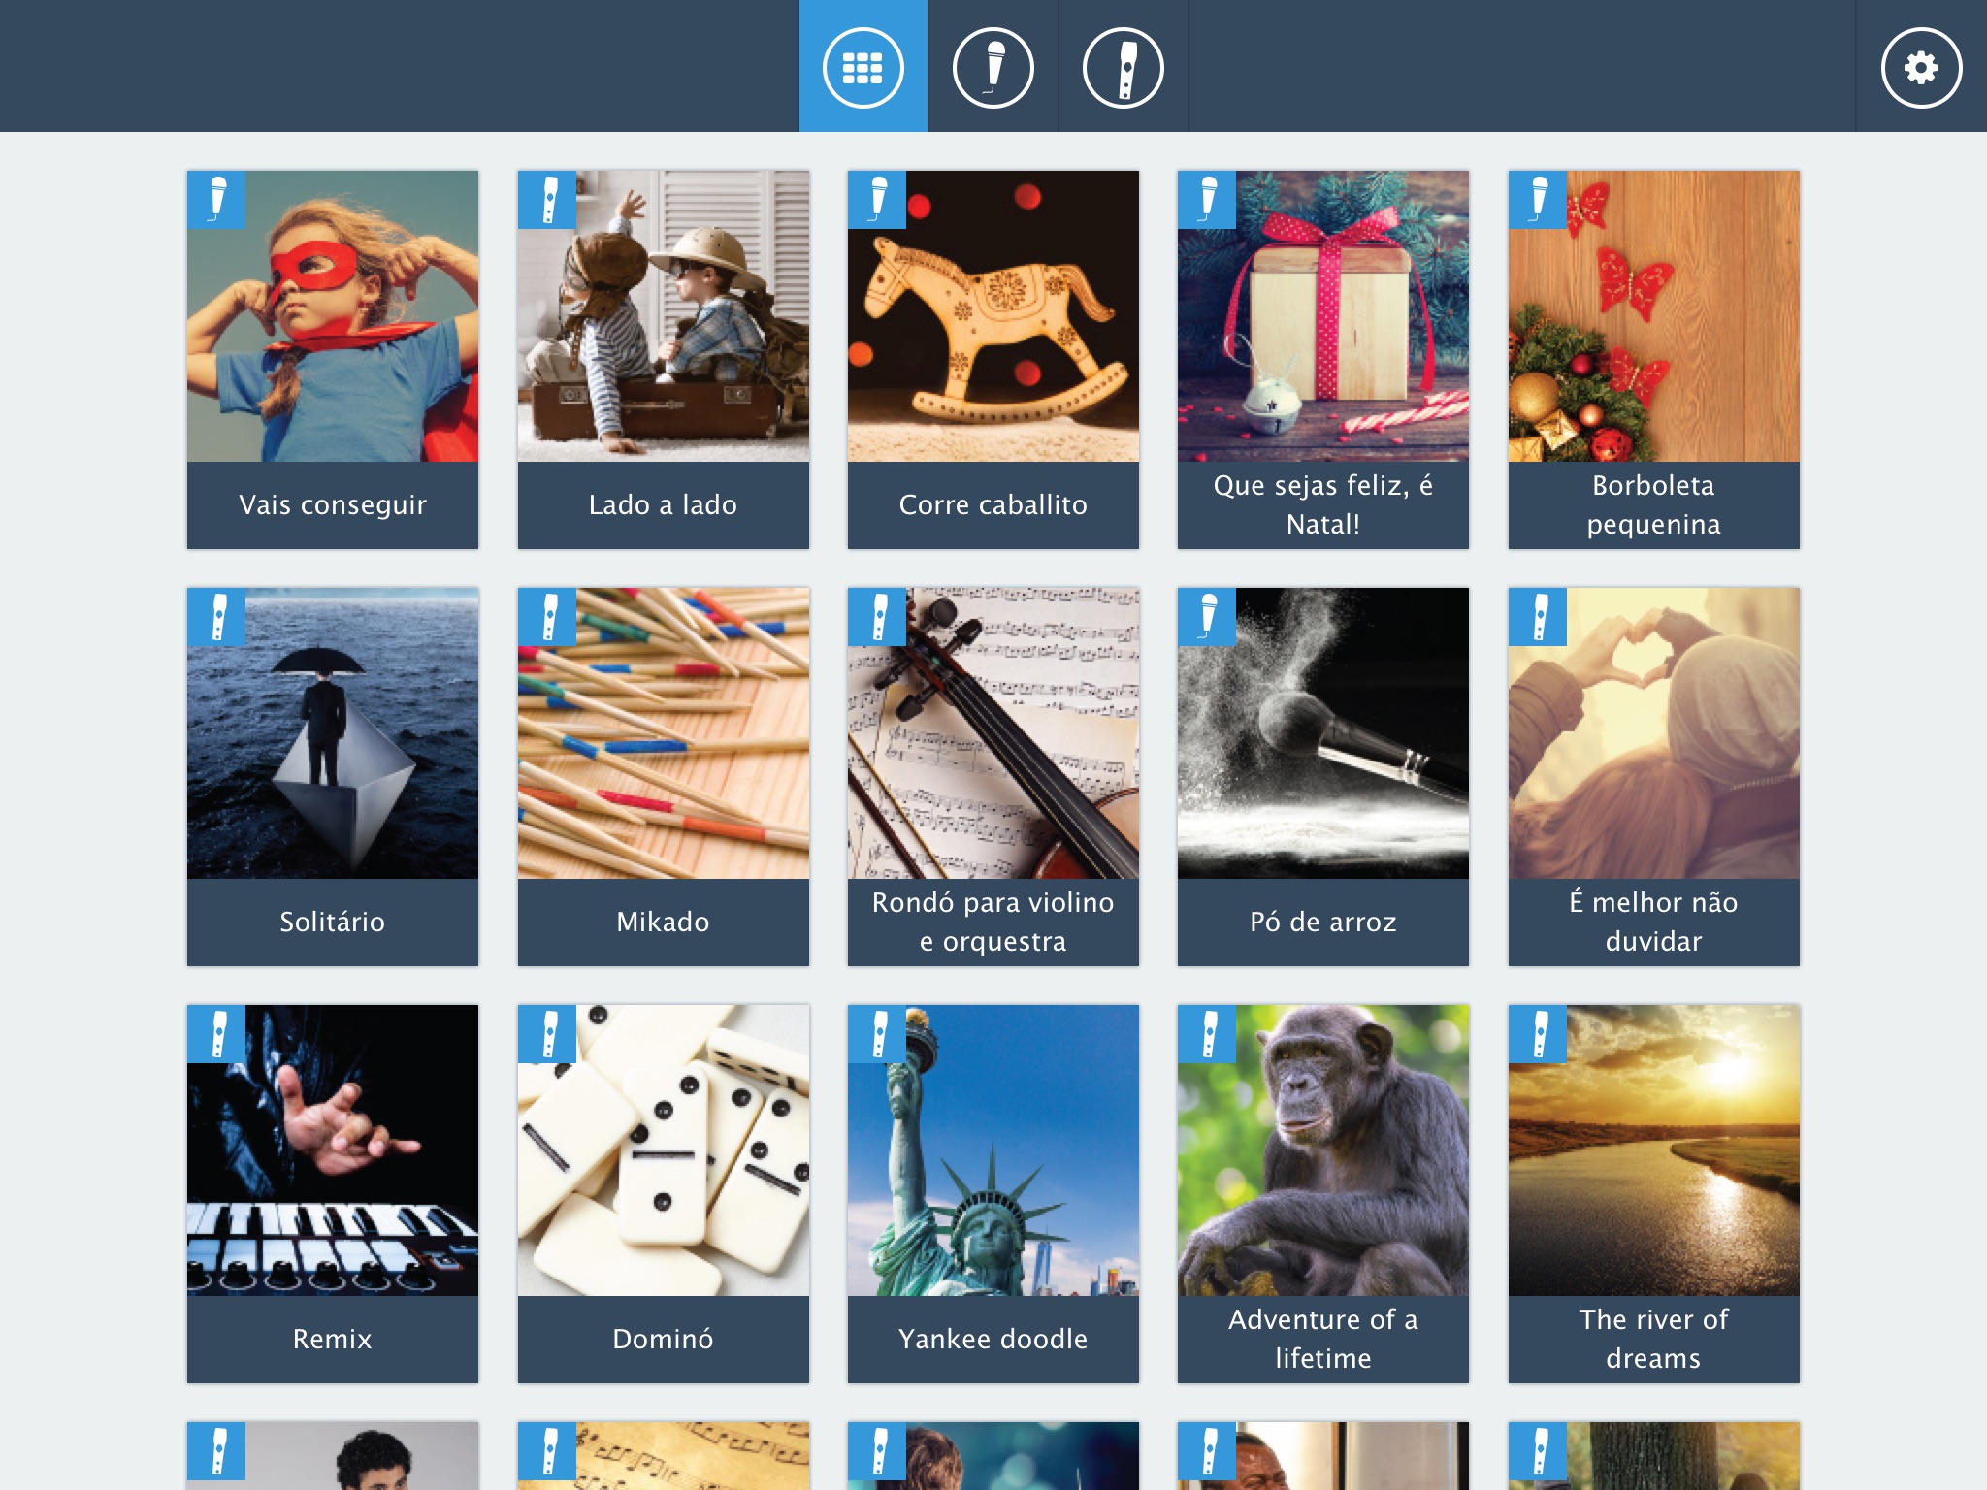
Task: Open the Mikado song thumbnail
Action: click(x=664, y=733)
